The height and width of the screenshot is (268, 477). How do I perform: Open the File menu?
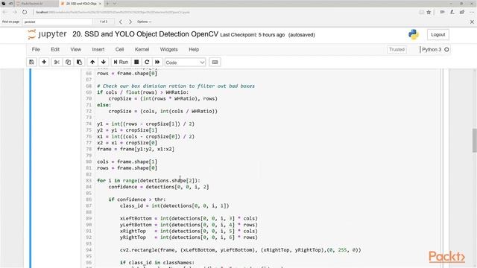tap(36, 49)
